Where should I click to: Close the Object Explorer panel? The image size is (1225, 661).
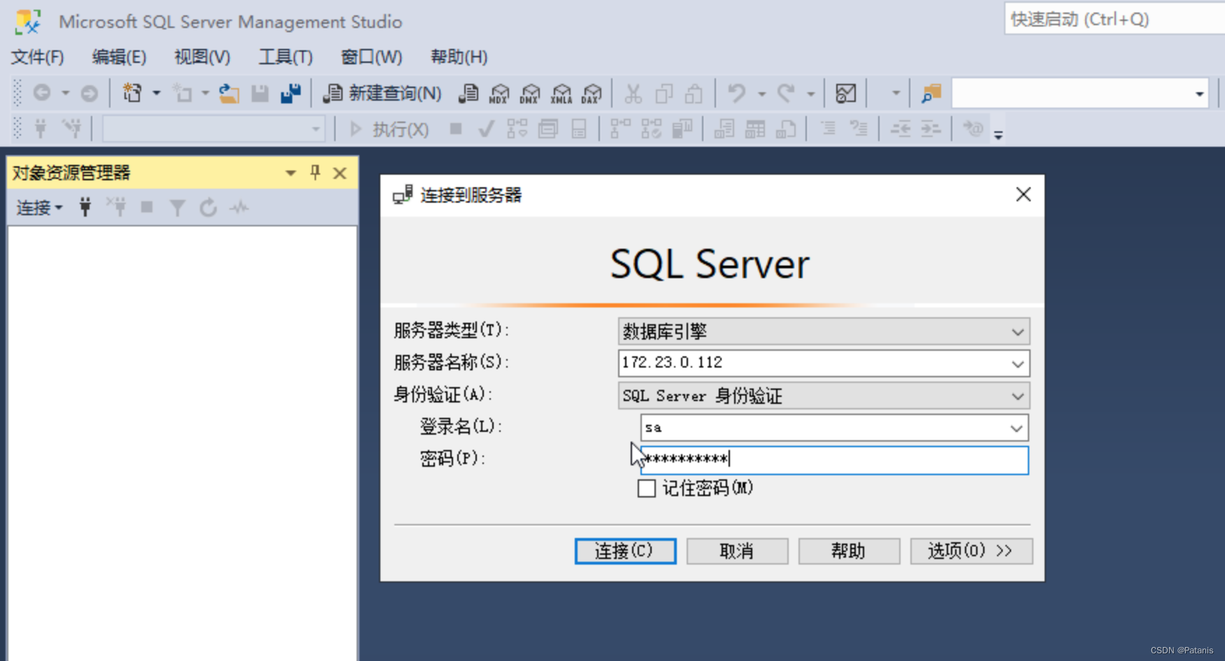click(340, 173)
